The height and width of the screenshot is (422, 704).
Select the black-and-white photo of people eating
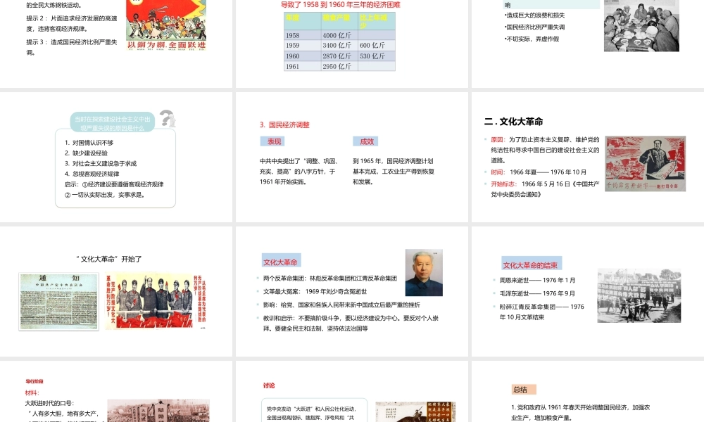coord(641,25)
